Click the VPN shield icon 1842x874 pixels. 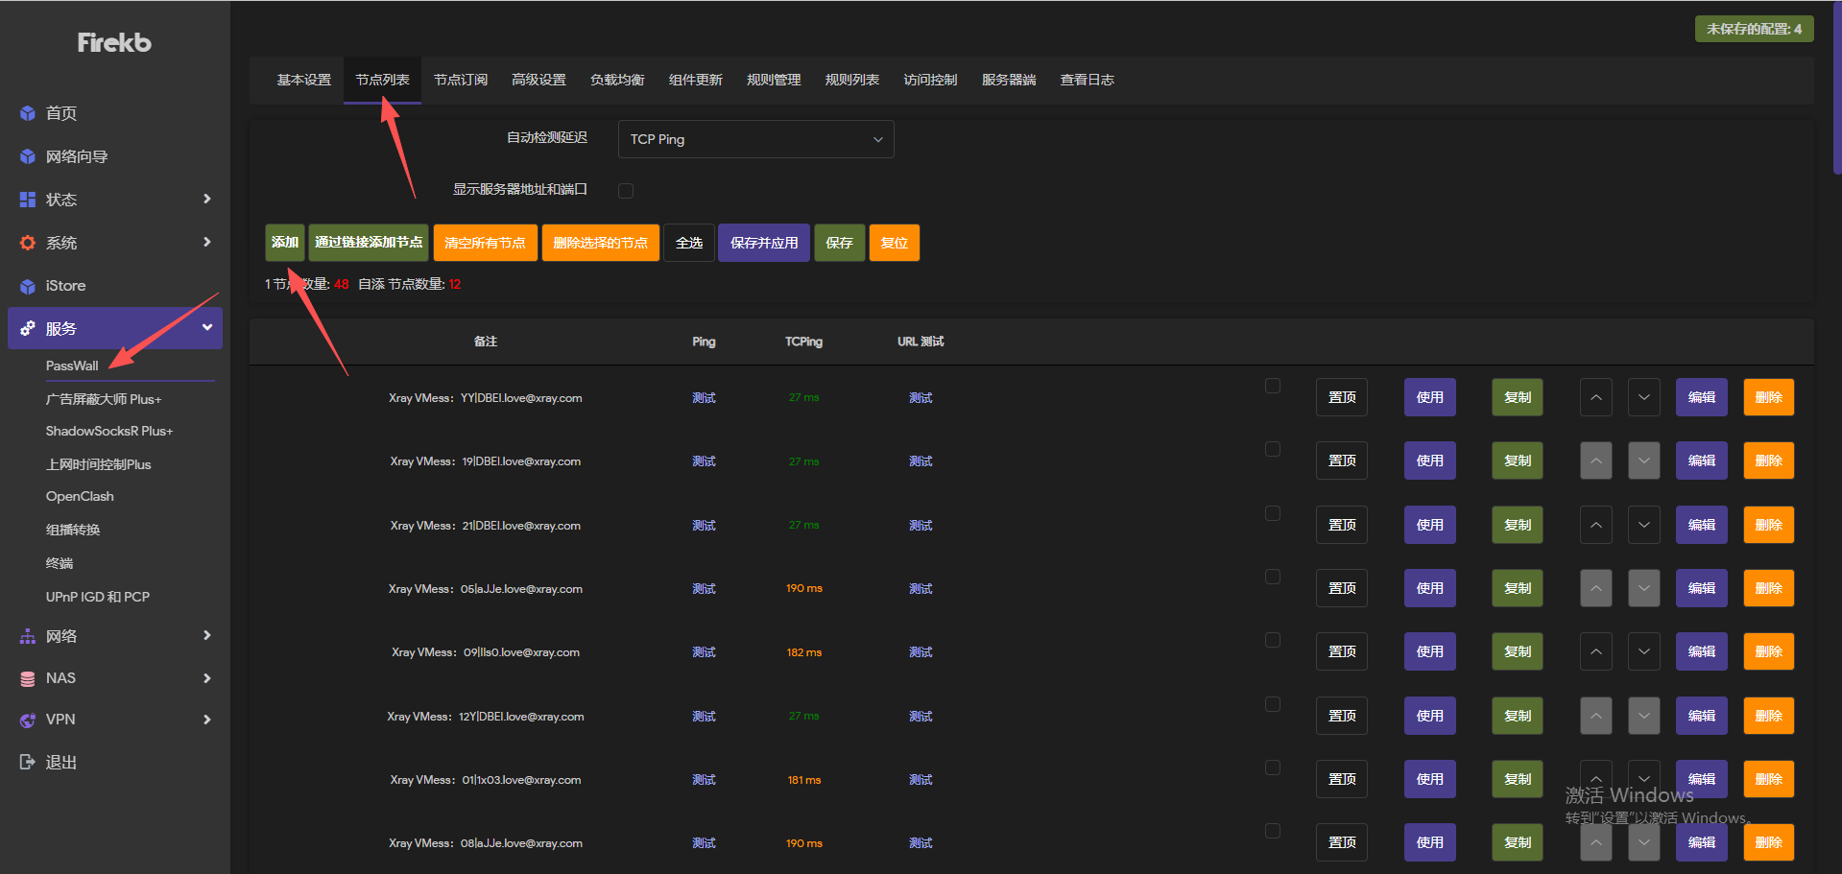[28, 720]
